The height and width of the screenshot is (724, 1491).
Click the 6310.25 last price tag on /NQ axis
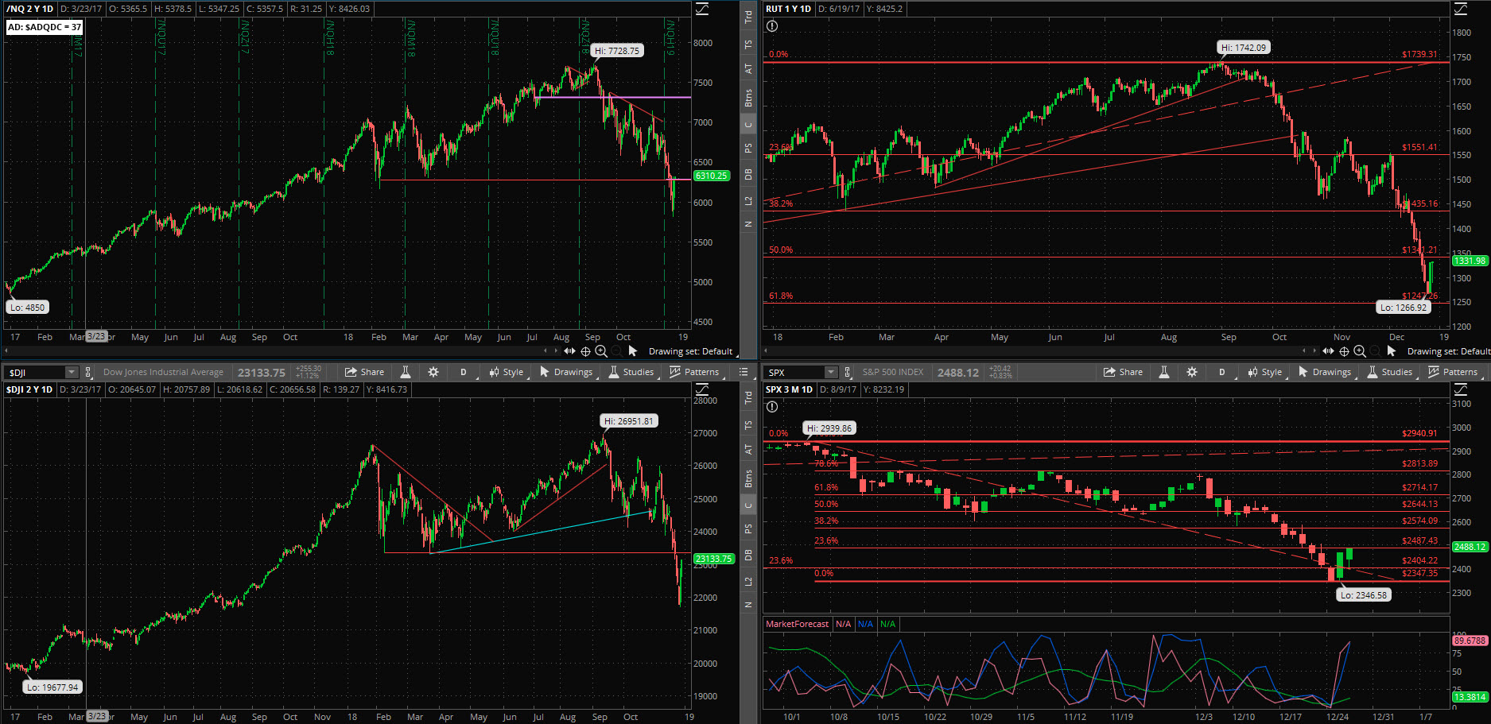pos(712,176)
